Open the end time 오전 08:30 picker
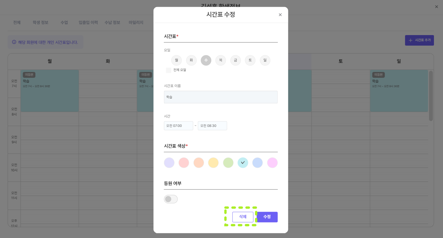This screenshot has height=238, width=443. tap(212, 126)
